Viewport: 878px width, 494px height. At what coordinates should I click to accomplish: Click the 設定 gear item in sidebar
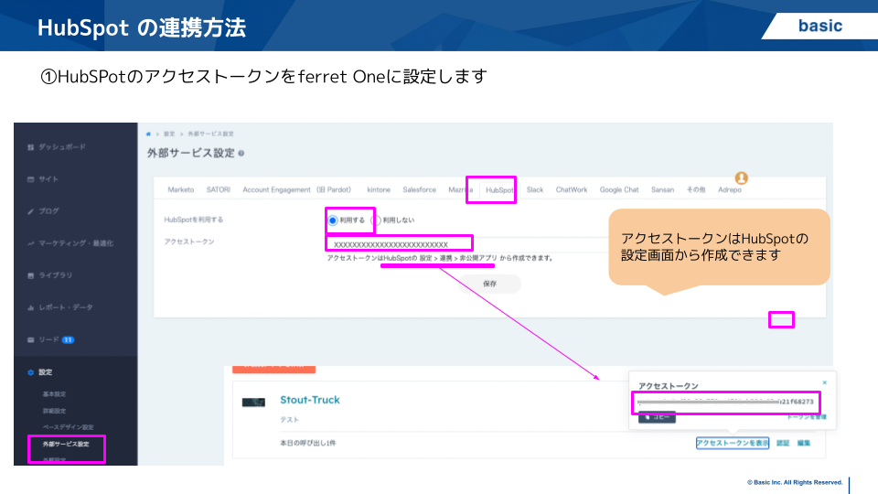pyautogui.click(x=39, y=372)
